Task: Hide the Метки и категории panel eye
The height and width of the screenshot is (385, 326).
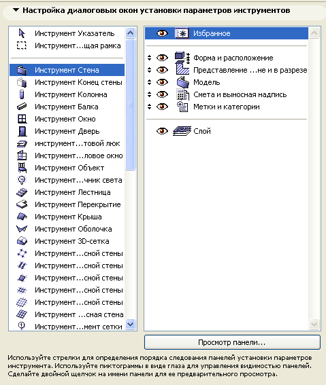Action: point(162,107)
